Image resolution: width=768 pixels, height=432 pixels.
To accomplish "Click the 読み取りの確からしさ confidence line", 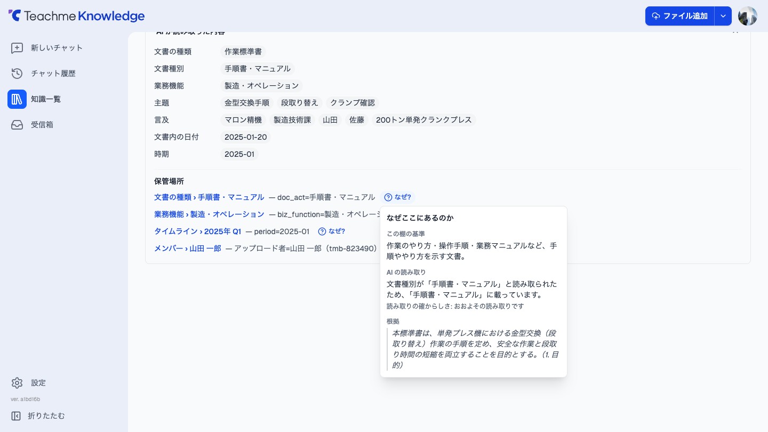I will pos(455,307).
